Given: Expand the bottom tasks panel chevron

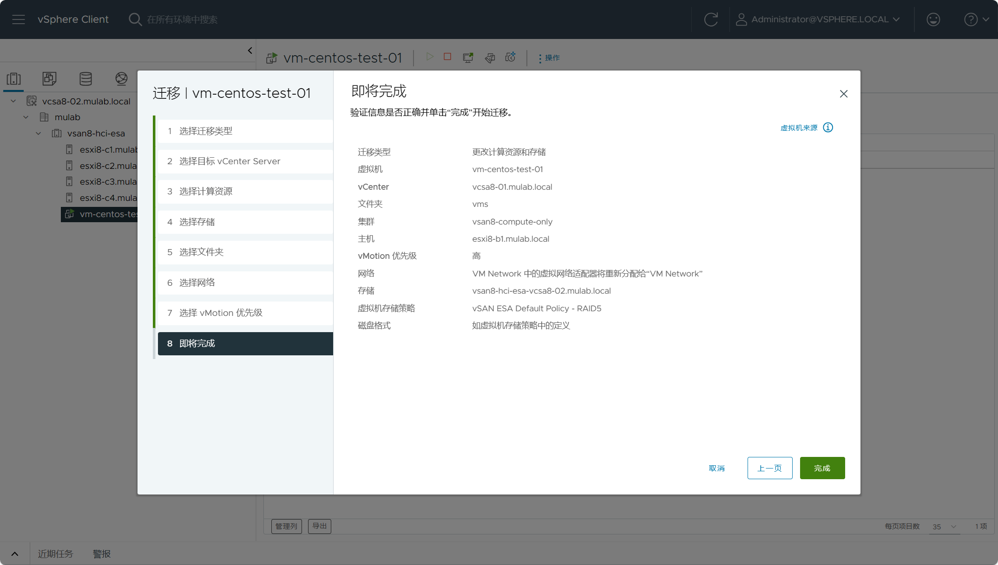Looking at the screenshot, I should pos(15,554).
